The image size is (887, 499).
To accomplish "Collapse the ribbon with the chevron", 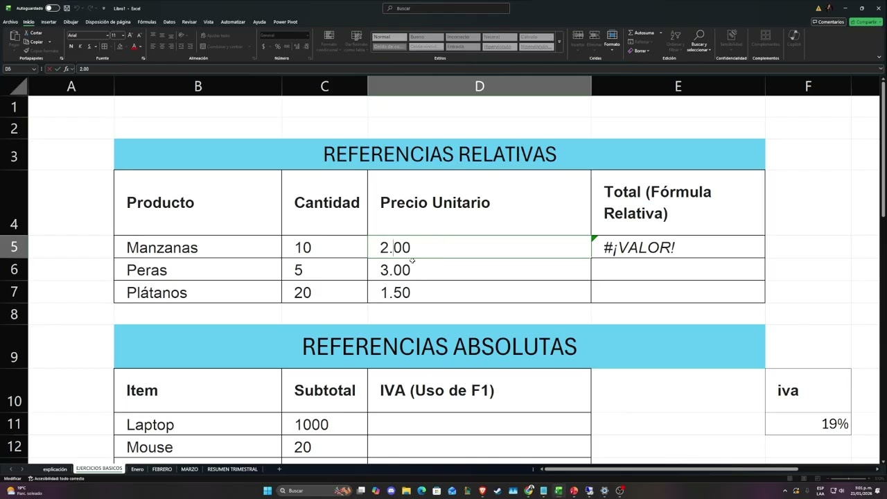I will pos(880,58).
